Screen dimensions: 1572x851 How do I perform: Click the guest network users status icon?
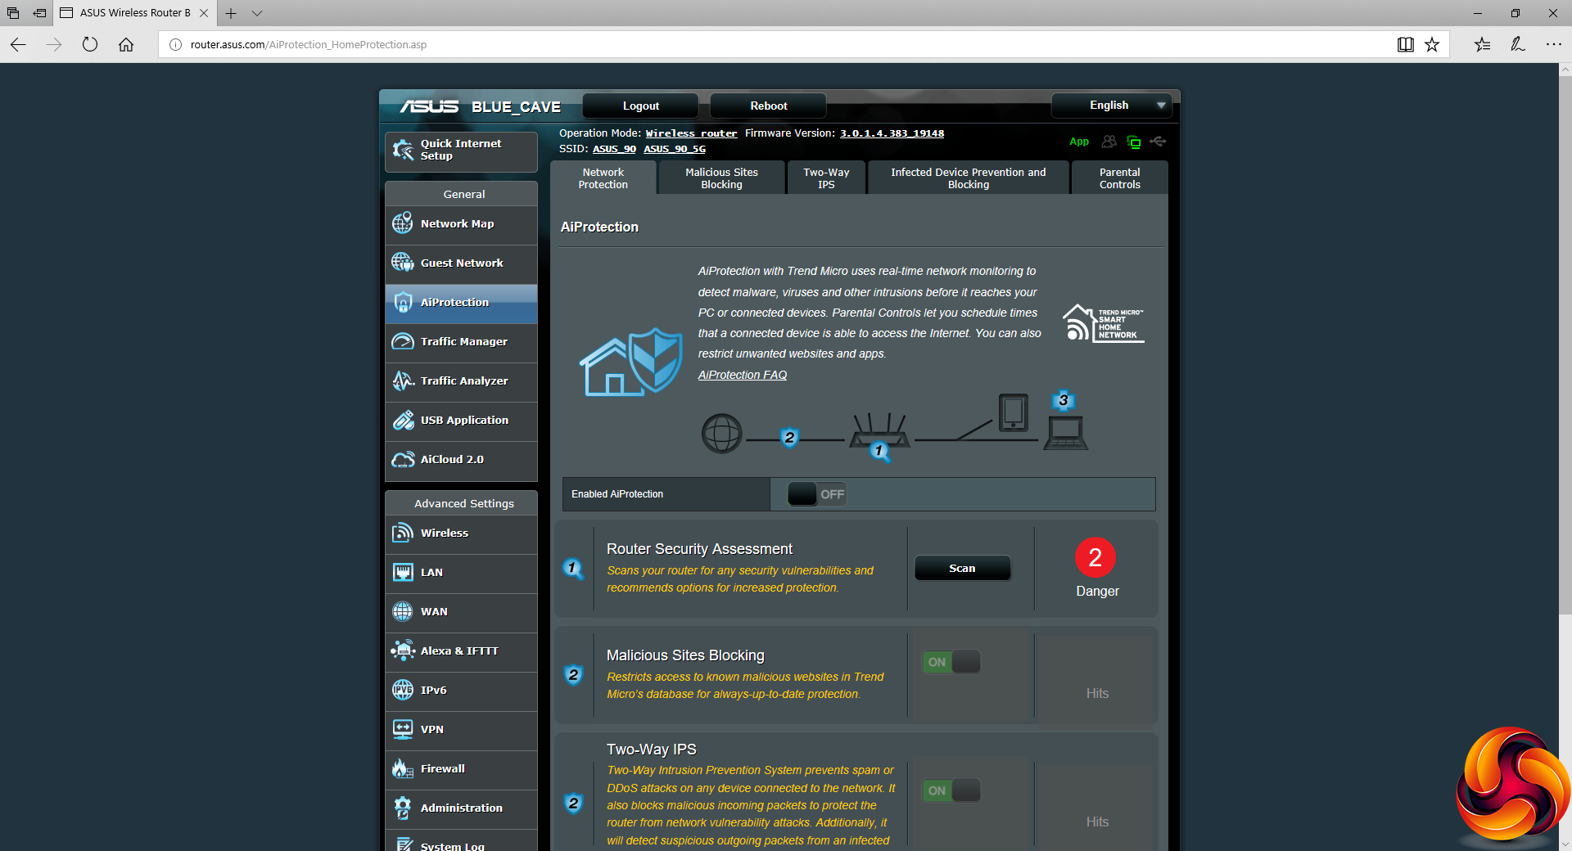tap(1109, 142)
